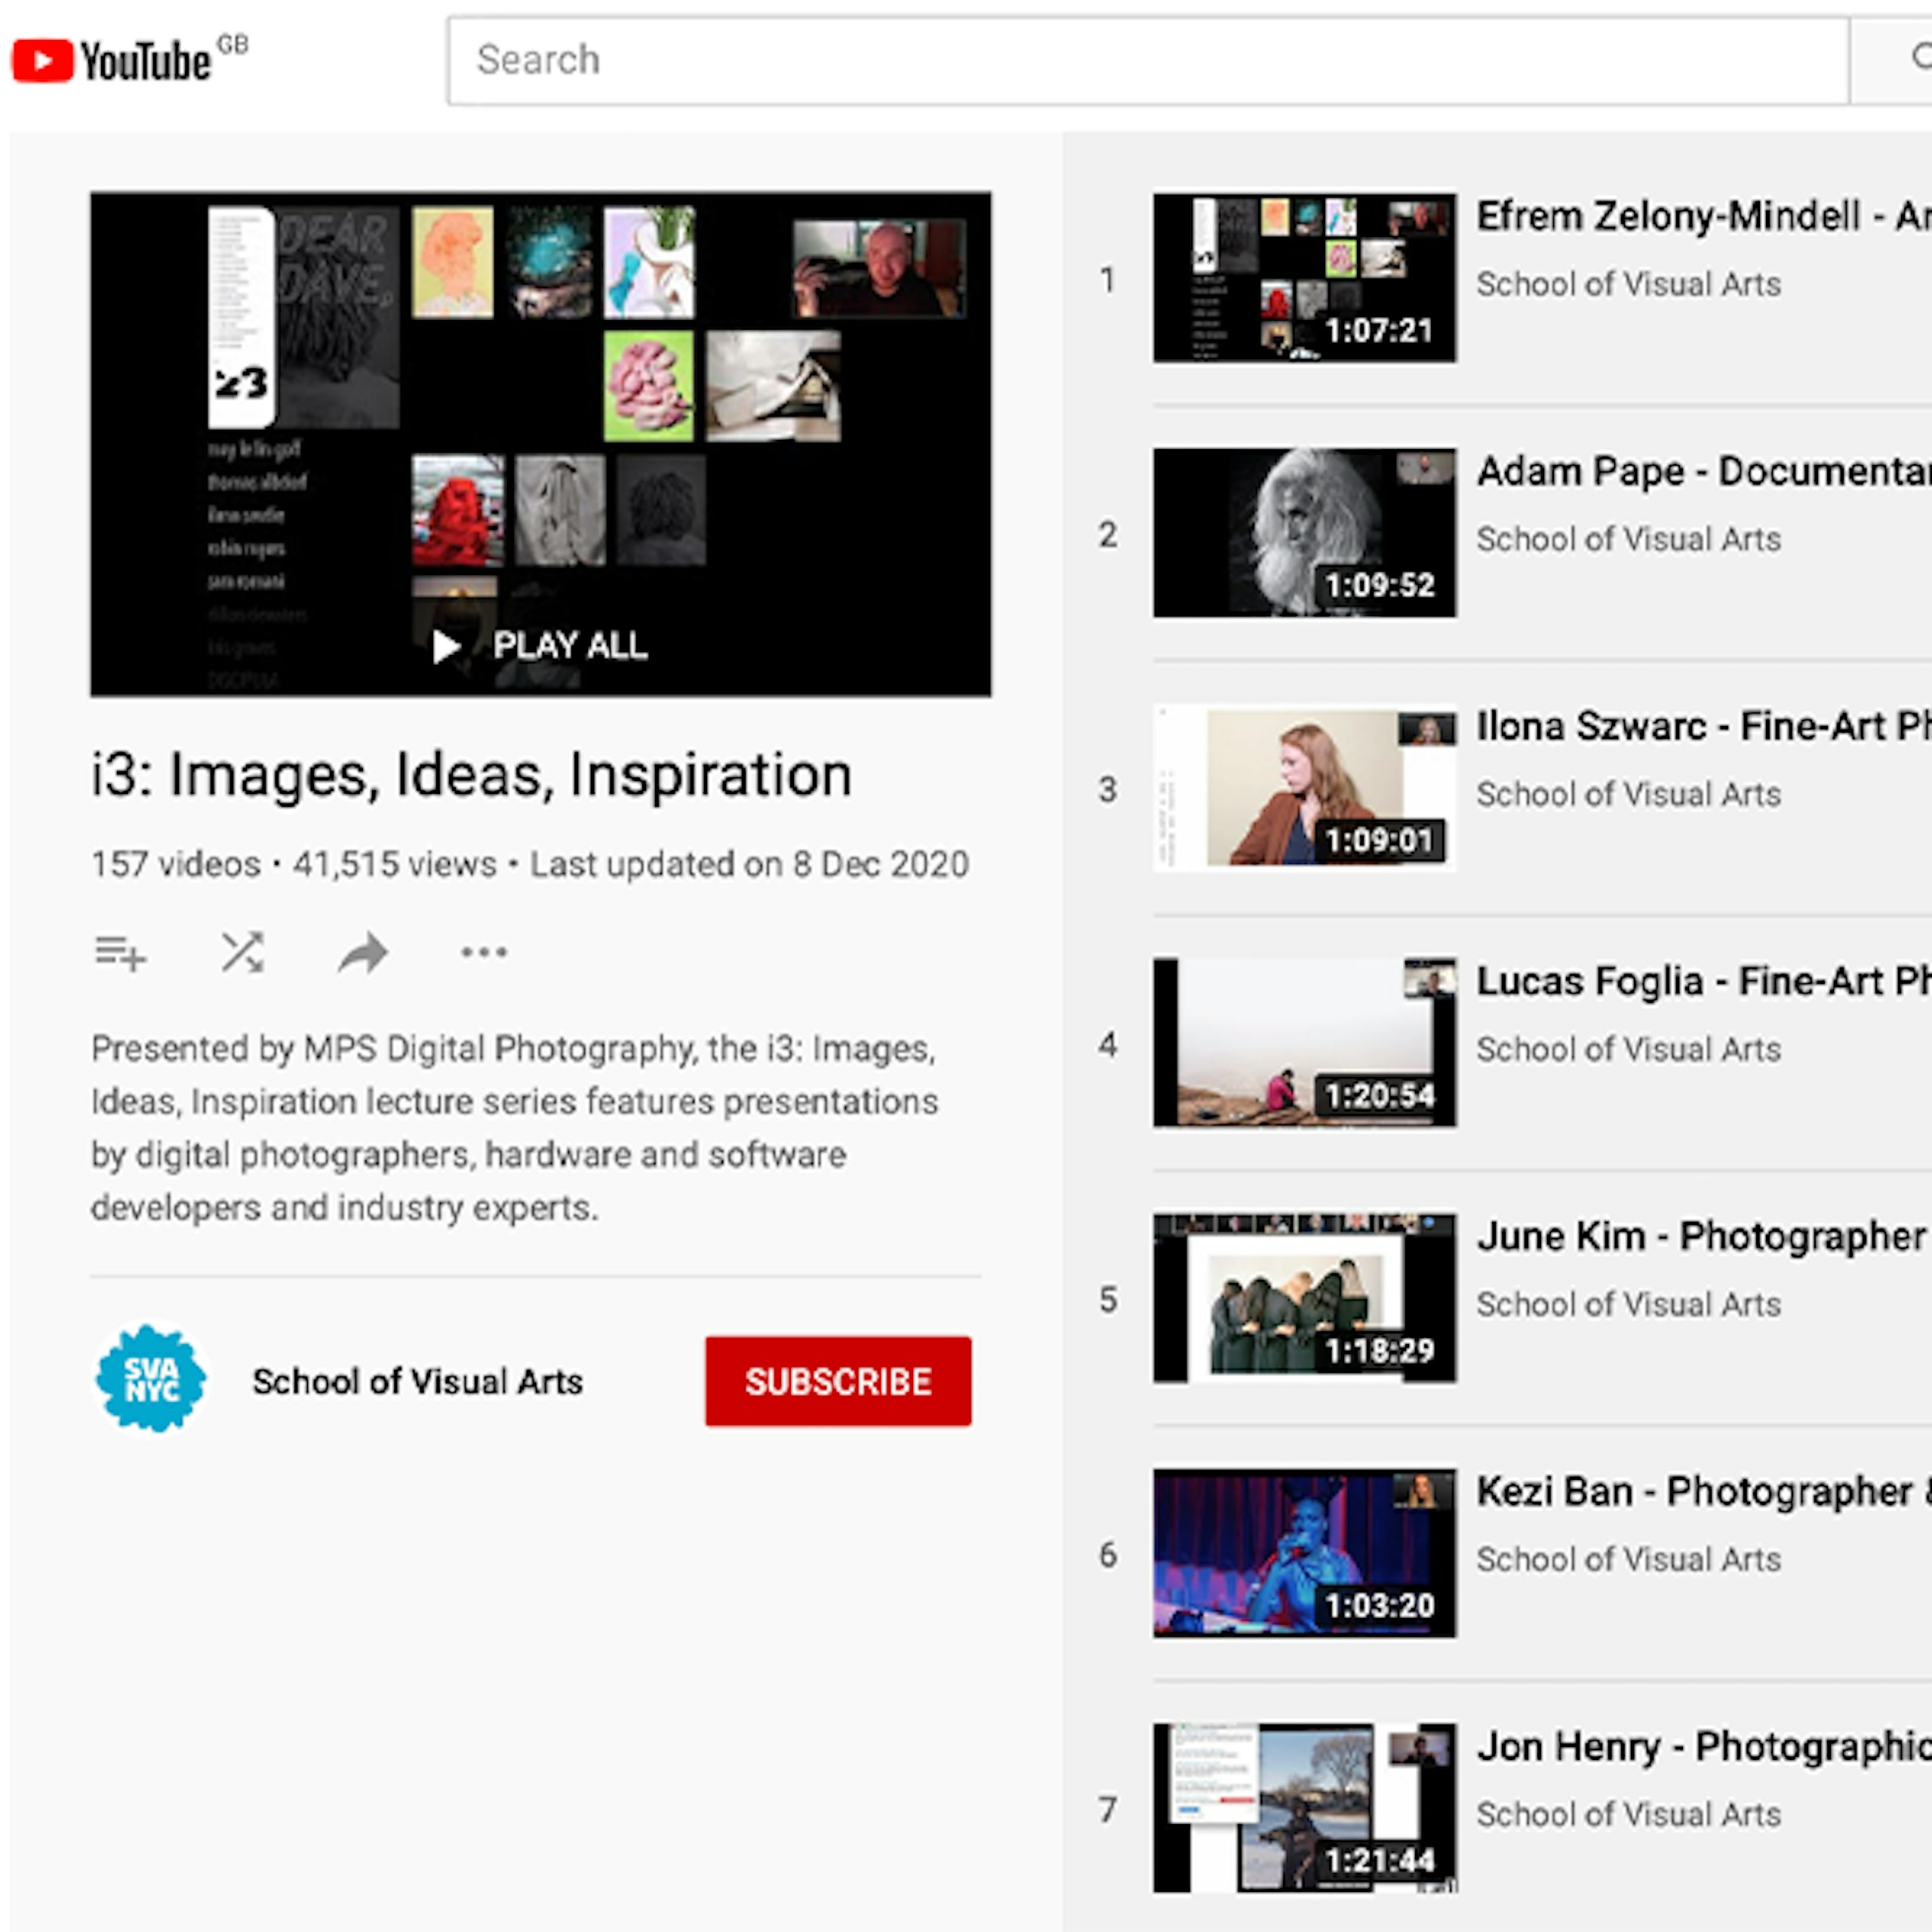Save playlist using the add-to-library icon
This screenshot has width=1932, height=1932.
[x=120, y=953]
